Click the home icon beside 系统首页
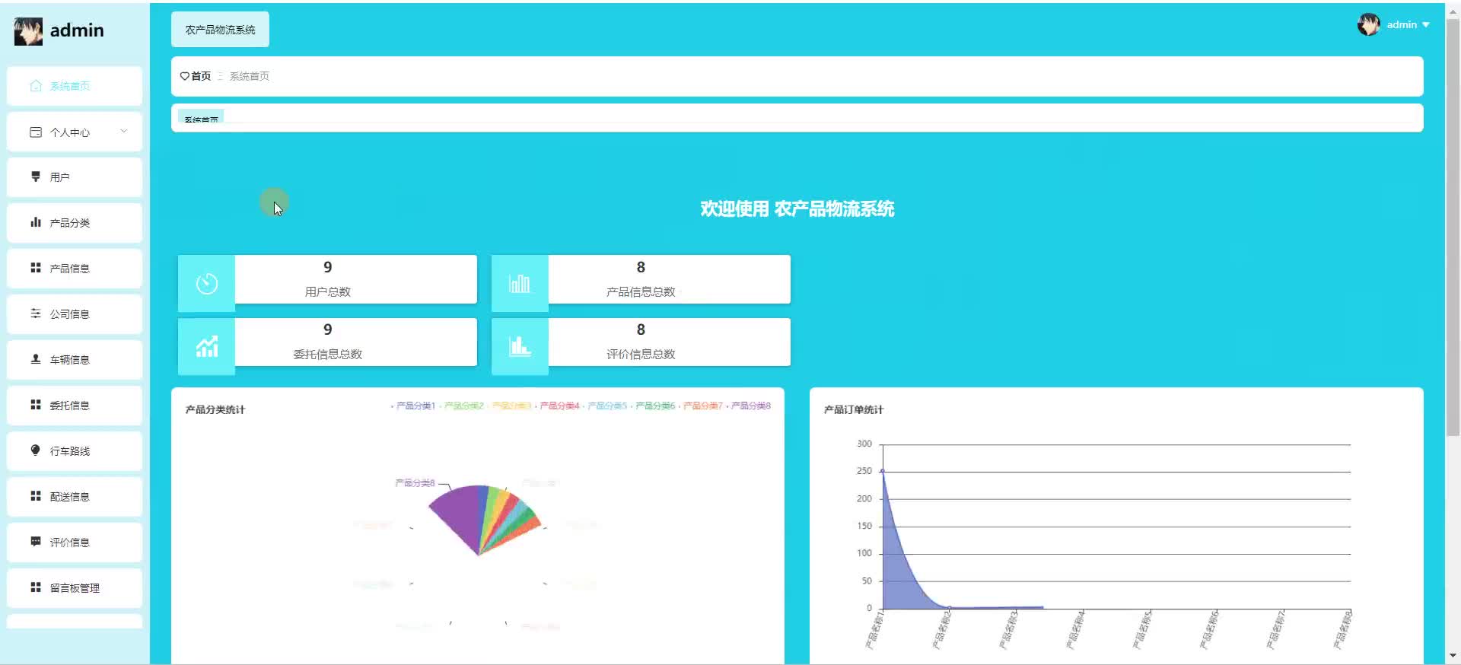Image resolution: width=1461 pixels, height=665 pixels. 36,86
